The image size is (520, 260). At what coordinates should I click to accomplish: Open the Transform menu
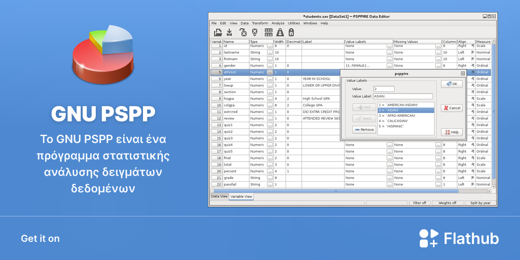(260, 23)
